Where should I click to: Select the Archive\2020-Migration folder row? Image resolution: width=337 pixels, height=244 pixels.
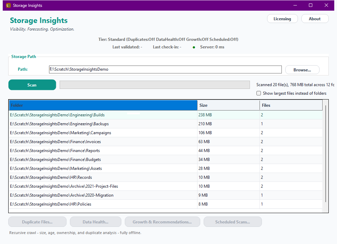pyautogui.click(x=166, y=195)
